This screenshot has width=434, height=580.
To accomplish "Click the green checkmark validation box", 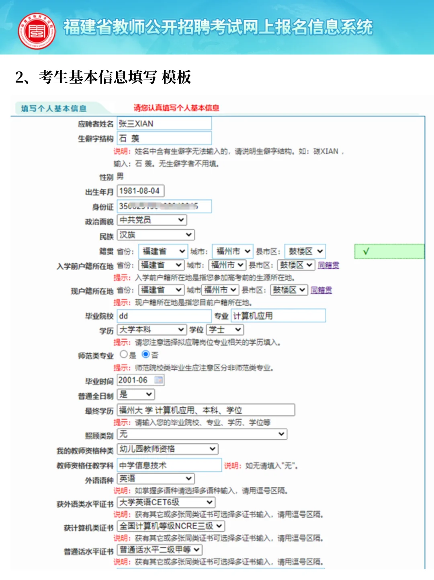I will pos(388,251).
